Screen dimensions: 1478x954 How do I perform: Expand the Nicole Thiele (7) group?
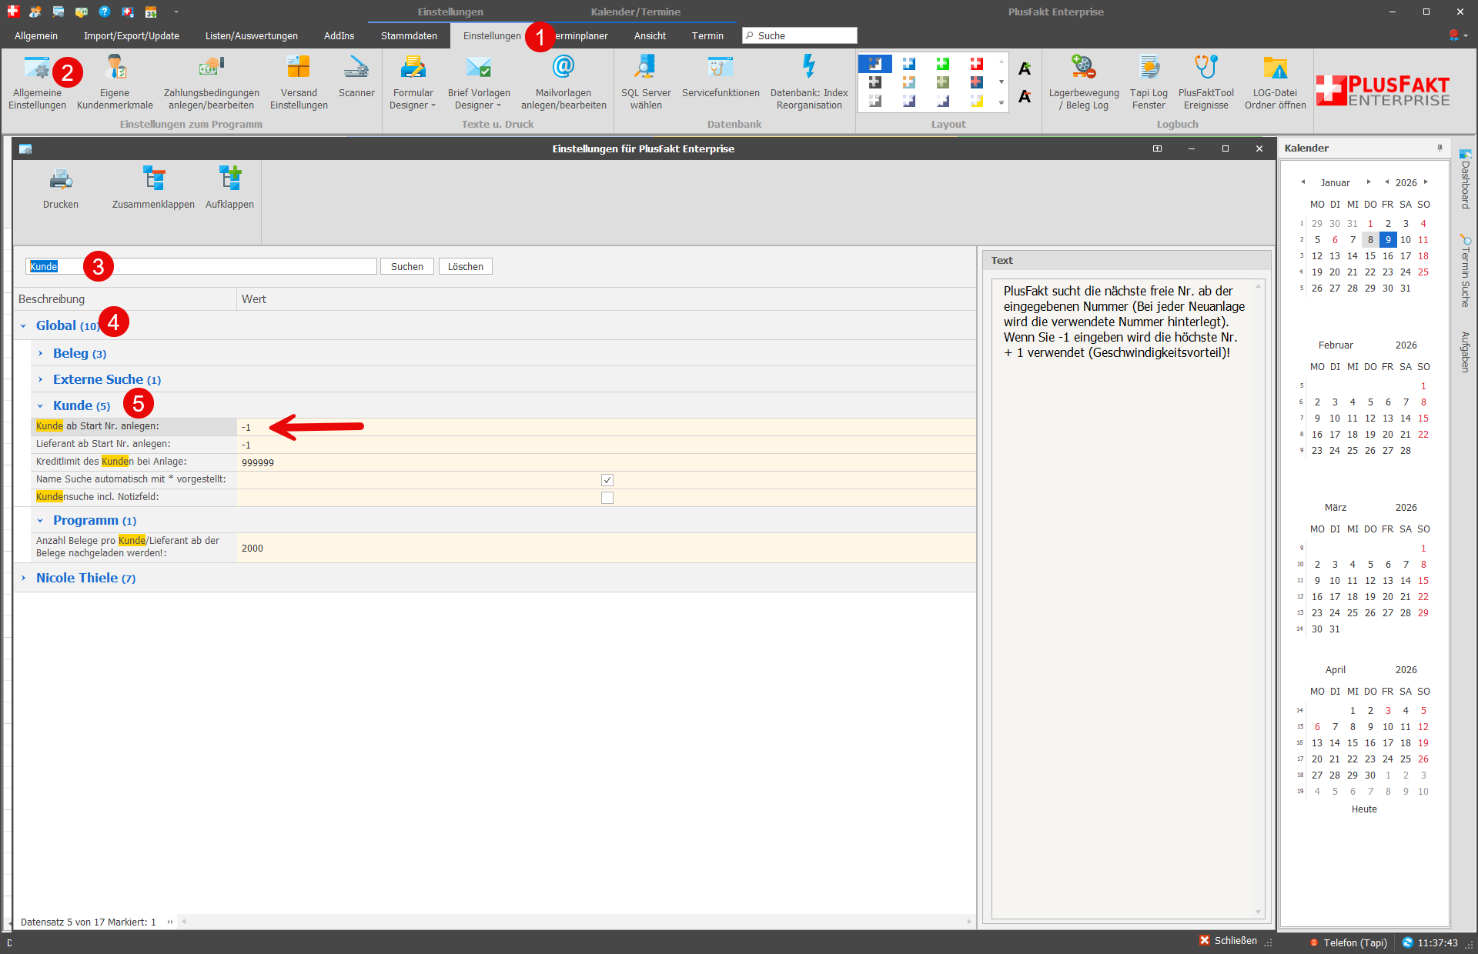point(24,579)
